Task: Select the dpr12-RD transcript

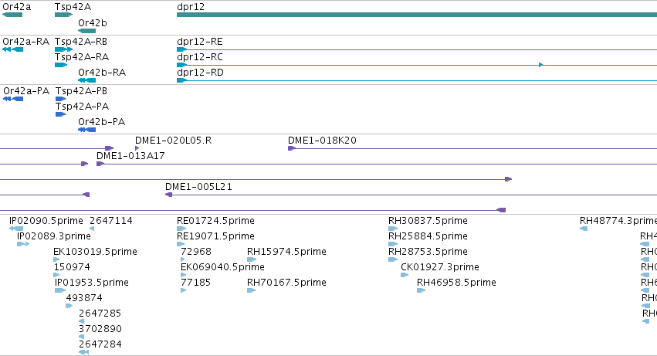Action: [417, 80]
